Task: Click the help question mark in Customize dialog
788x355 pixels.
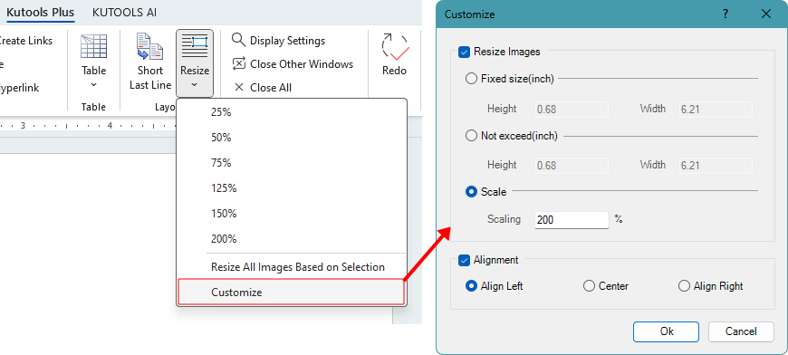Action: [x=726, y=14]
